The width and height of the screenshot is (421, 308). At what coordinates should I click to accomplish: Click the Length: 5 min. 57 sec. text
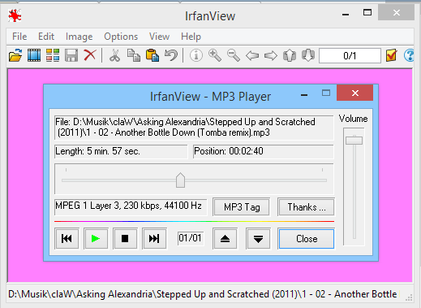[x=97, y=151]
